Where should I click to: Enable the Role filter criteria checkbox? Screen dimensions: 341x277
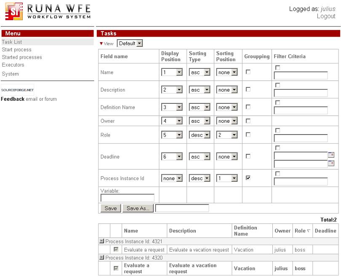click(277, 131)
